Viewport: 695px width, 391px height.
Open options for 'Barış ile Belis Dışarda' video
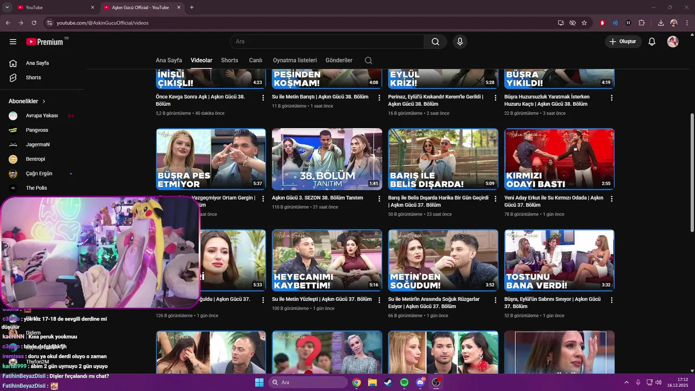(x=496, y=199)
